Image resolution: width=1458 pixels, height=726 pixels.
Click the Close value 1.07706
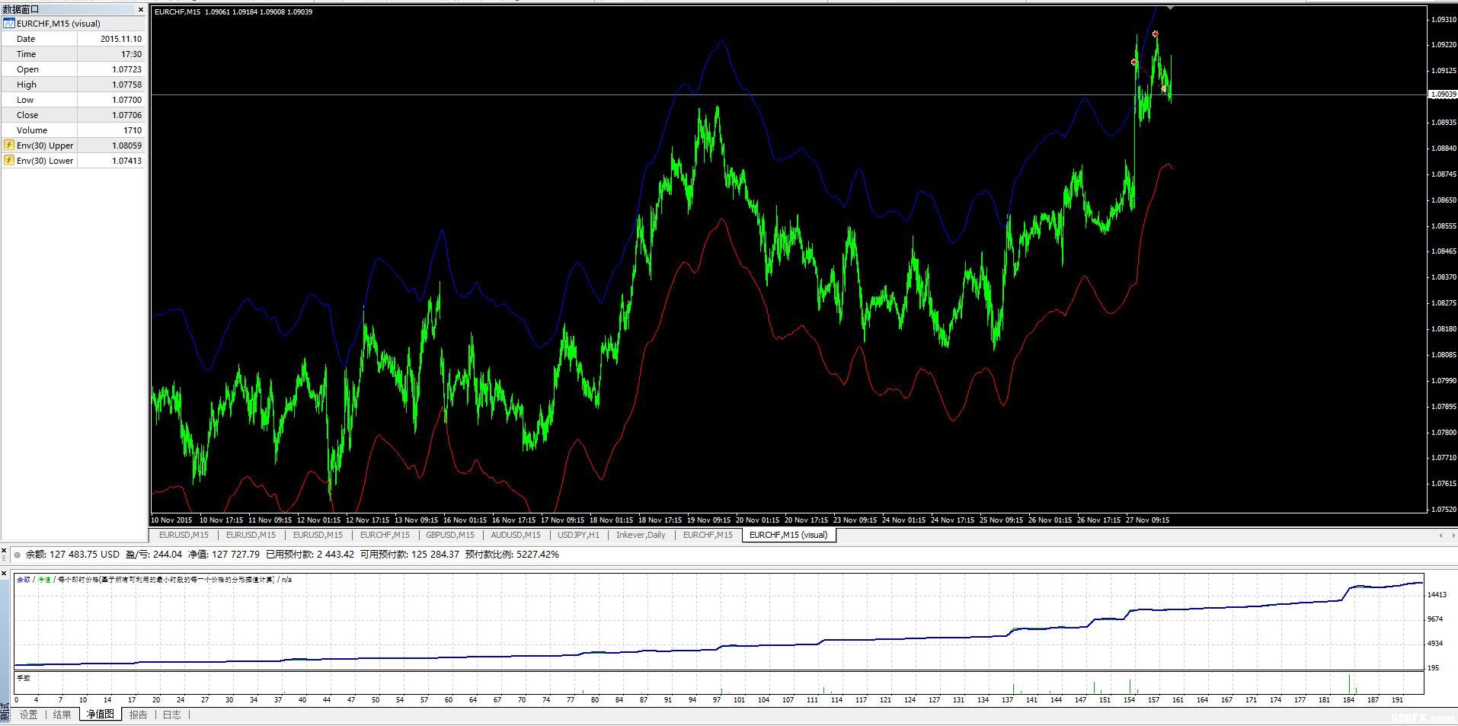126,115
